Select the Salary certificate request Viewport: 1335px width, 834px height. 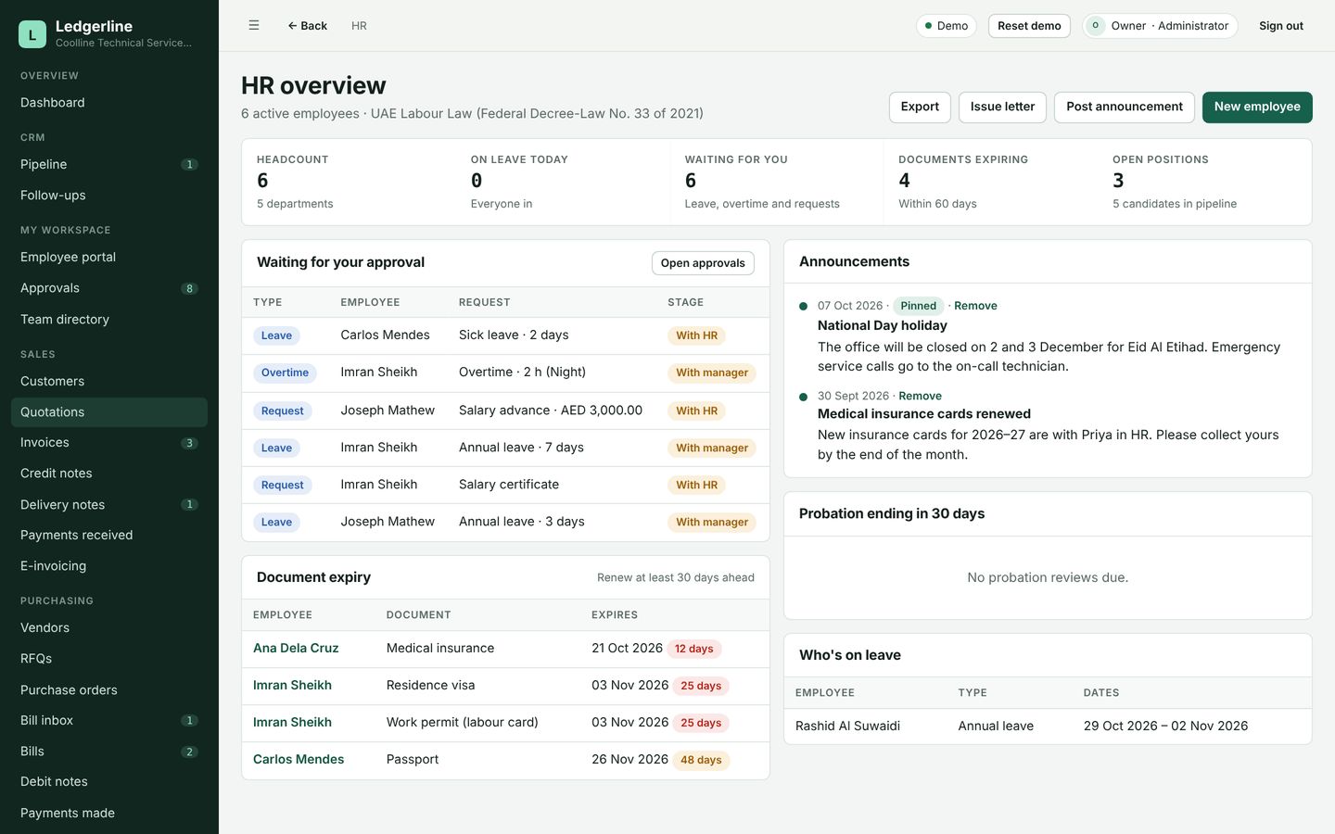[505, 485]
